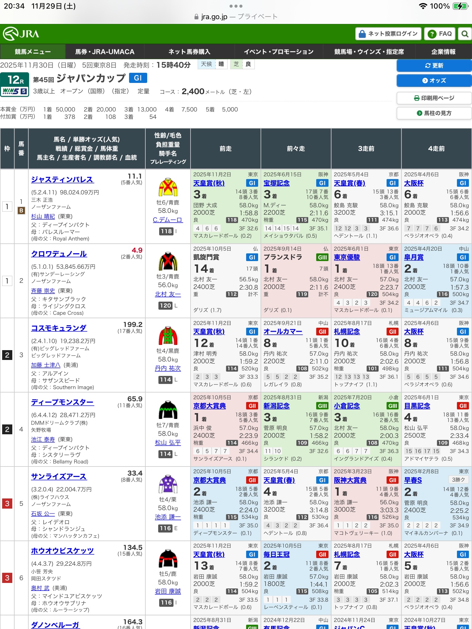
Task: Click クロワデュノール black-red silks icon
Action: pos(168,261)
